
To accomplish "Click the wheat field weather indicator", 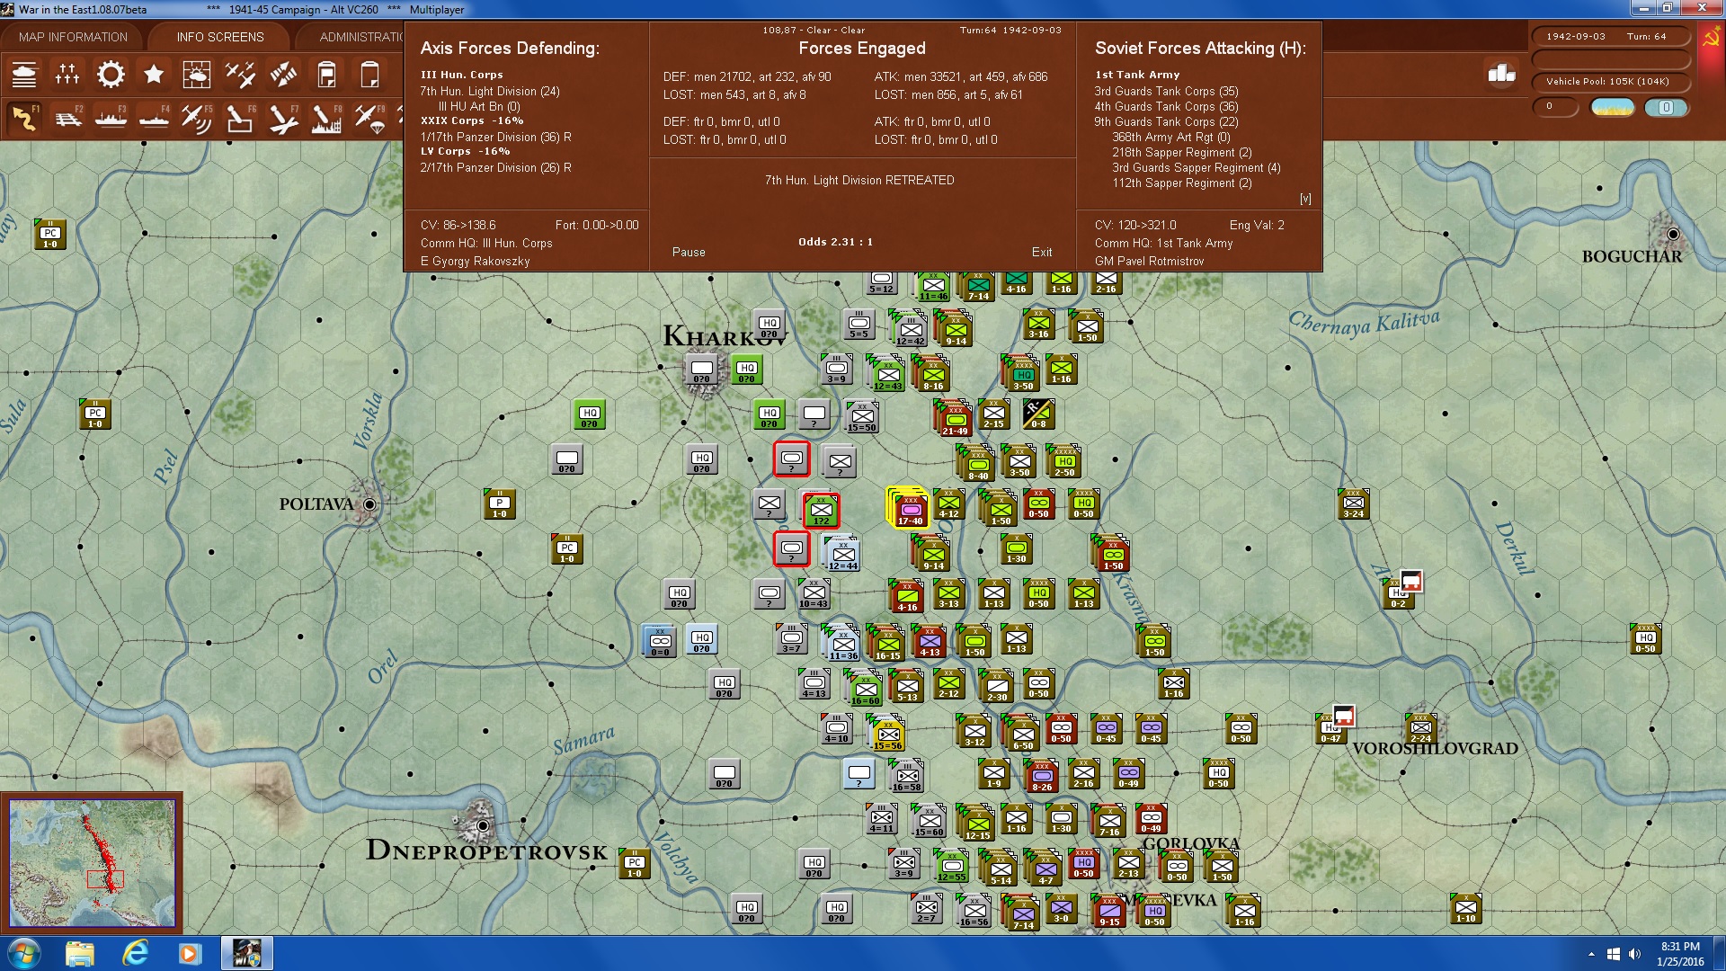I will click(1613, 107).
